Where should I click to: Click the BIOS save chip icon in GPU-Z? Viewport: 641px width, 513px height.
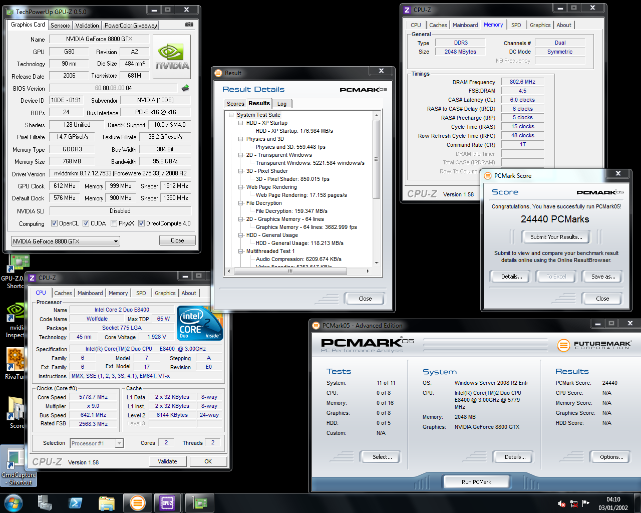[x=185, y=88]
